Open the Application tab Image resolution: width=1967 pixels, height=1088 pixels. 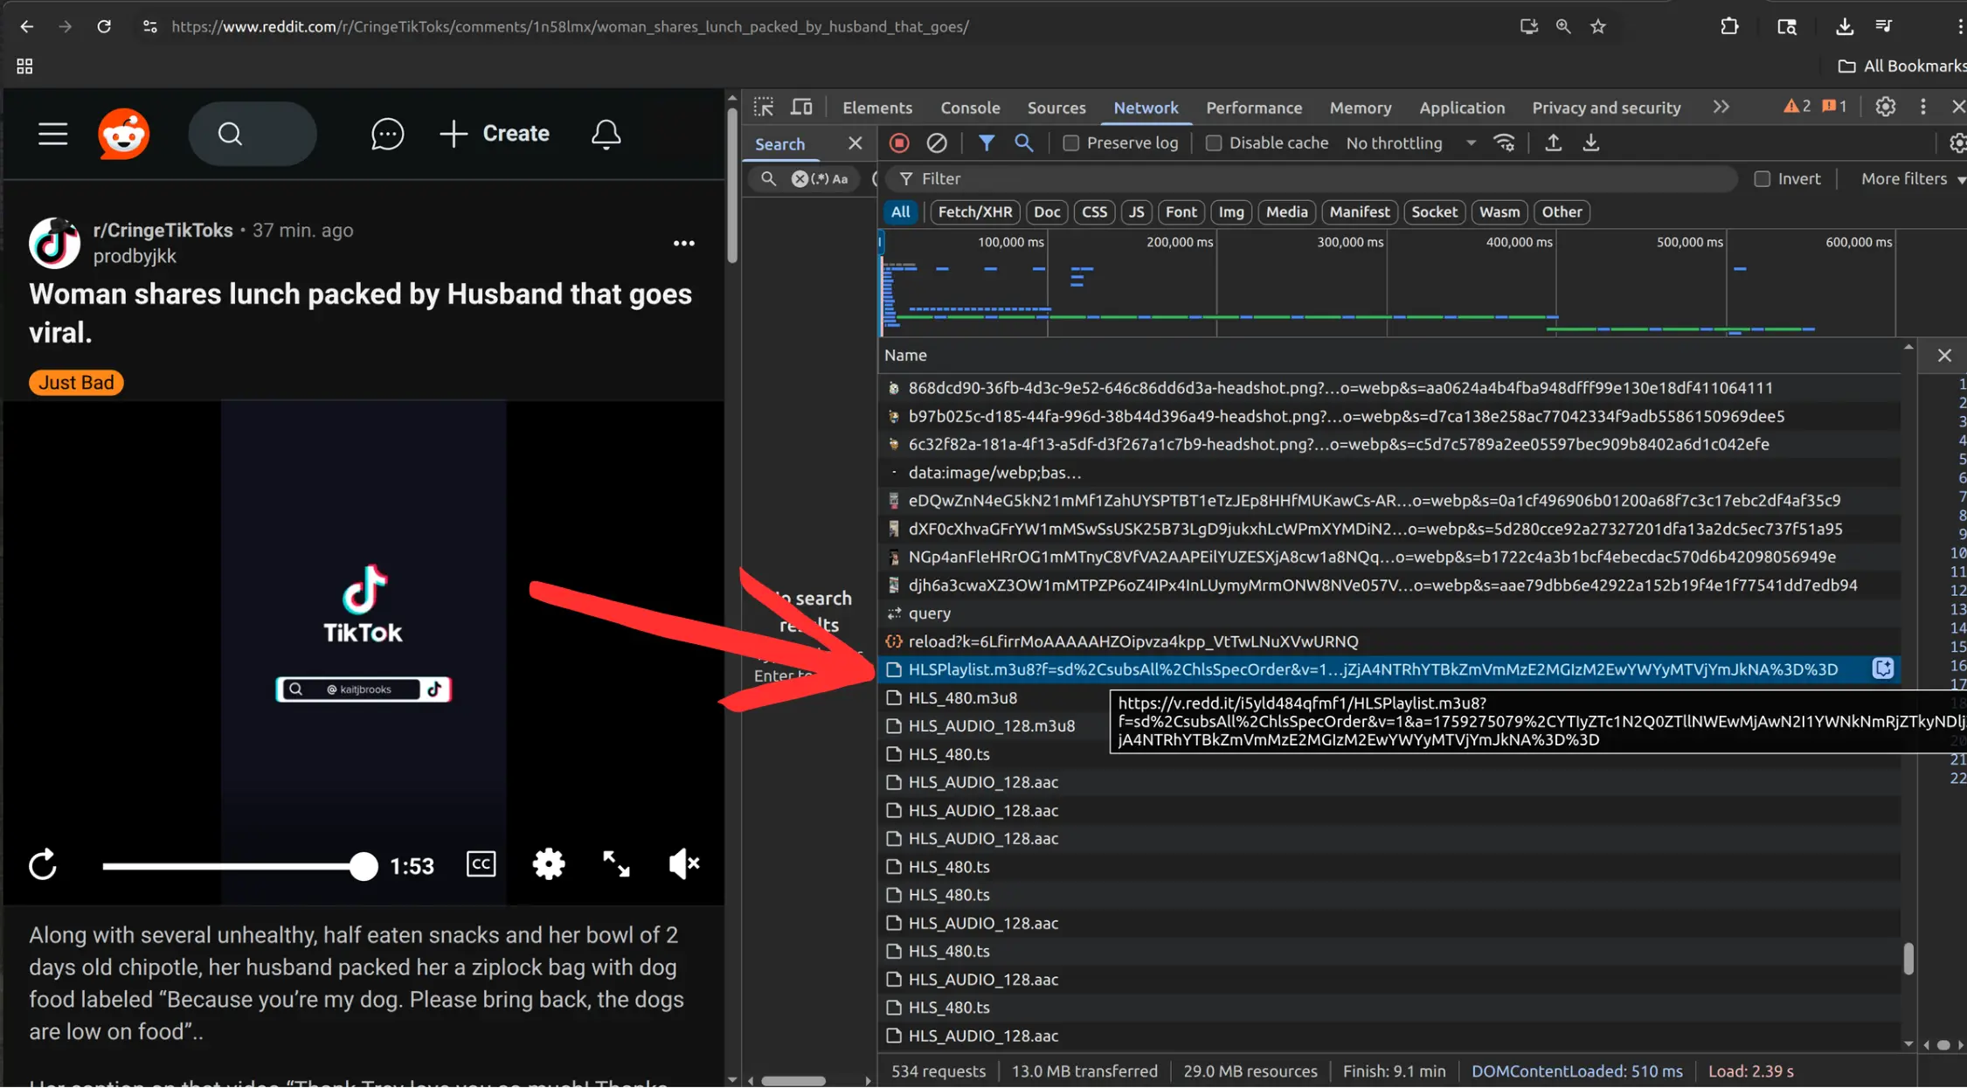(x=1462, y=107)
